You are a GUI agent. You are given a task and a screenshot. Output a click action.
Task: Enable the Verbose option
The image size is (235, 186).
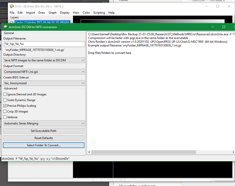tap(5, 117)
